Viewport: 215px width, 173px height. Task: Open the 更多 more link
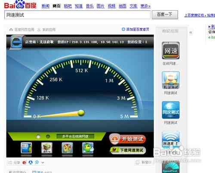tap(145, 6)
